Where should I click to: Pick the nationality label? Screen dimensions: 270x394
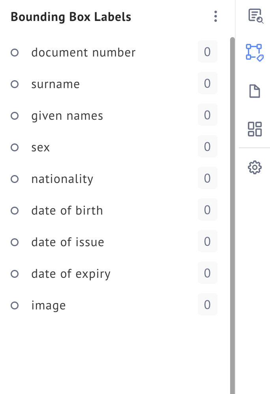pos(62,179)
